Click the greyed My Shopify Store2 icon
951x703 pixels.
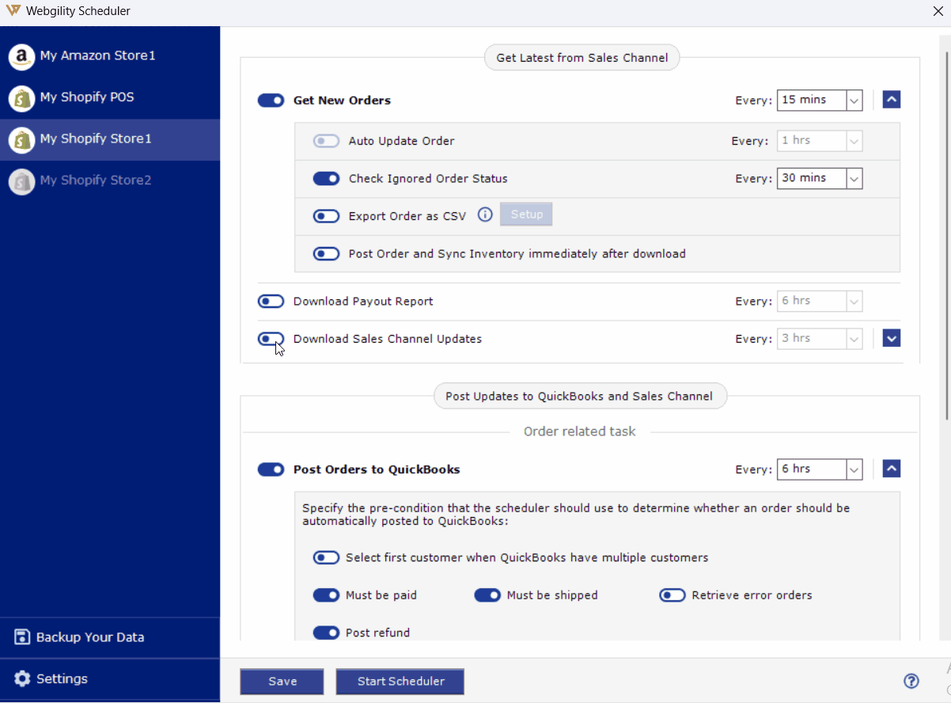coord(21,181)
